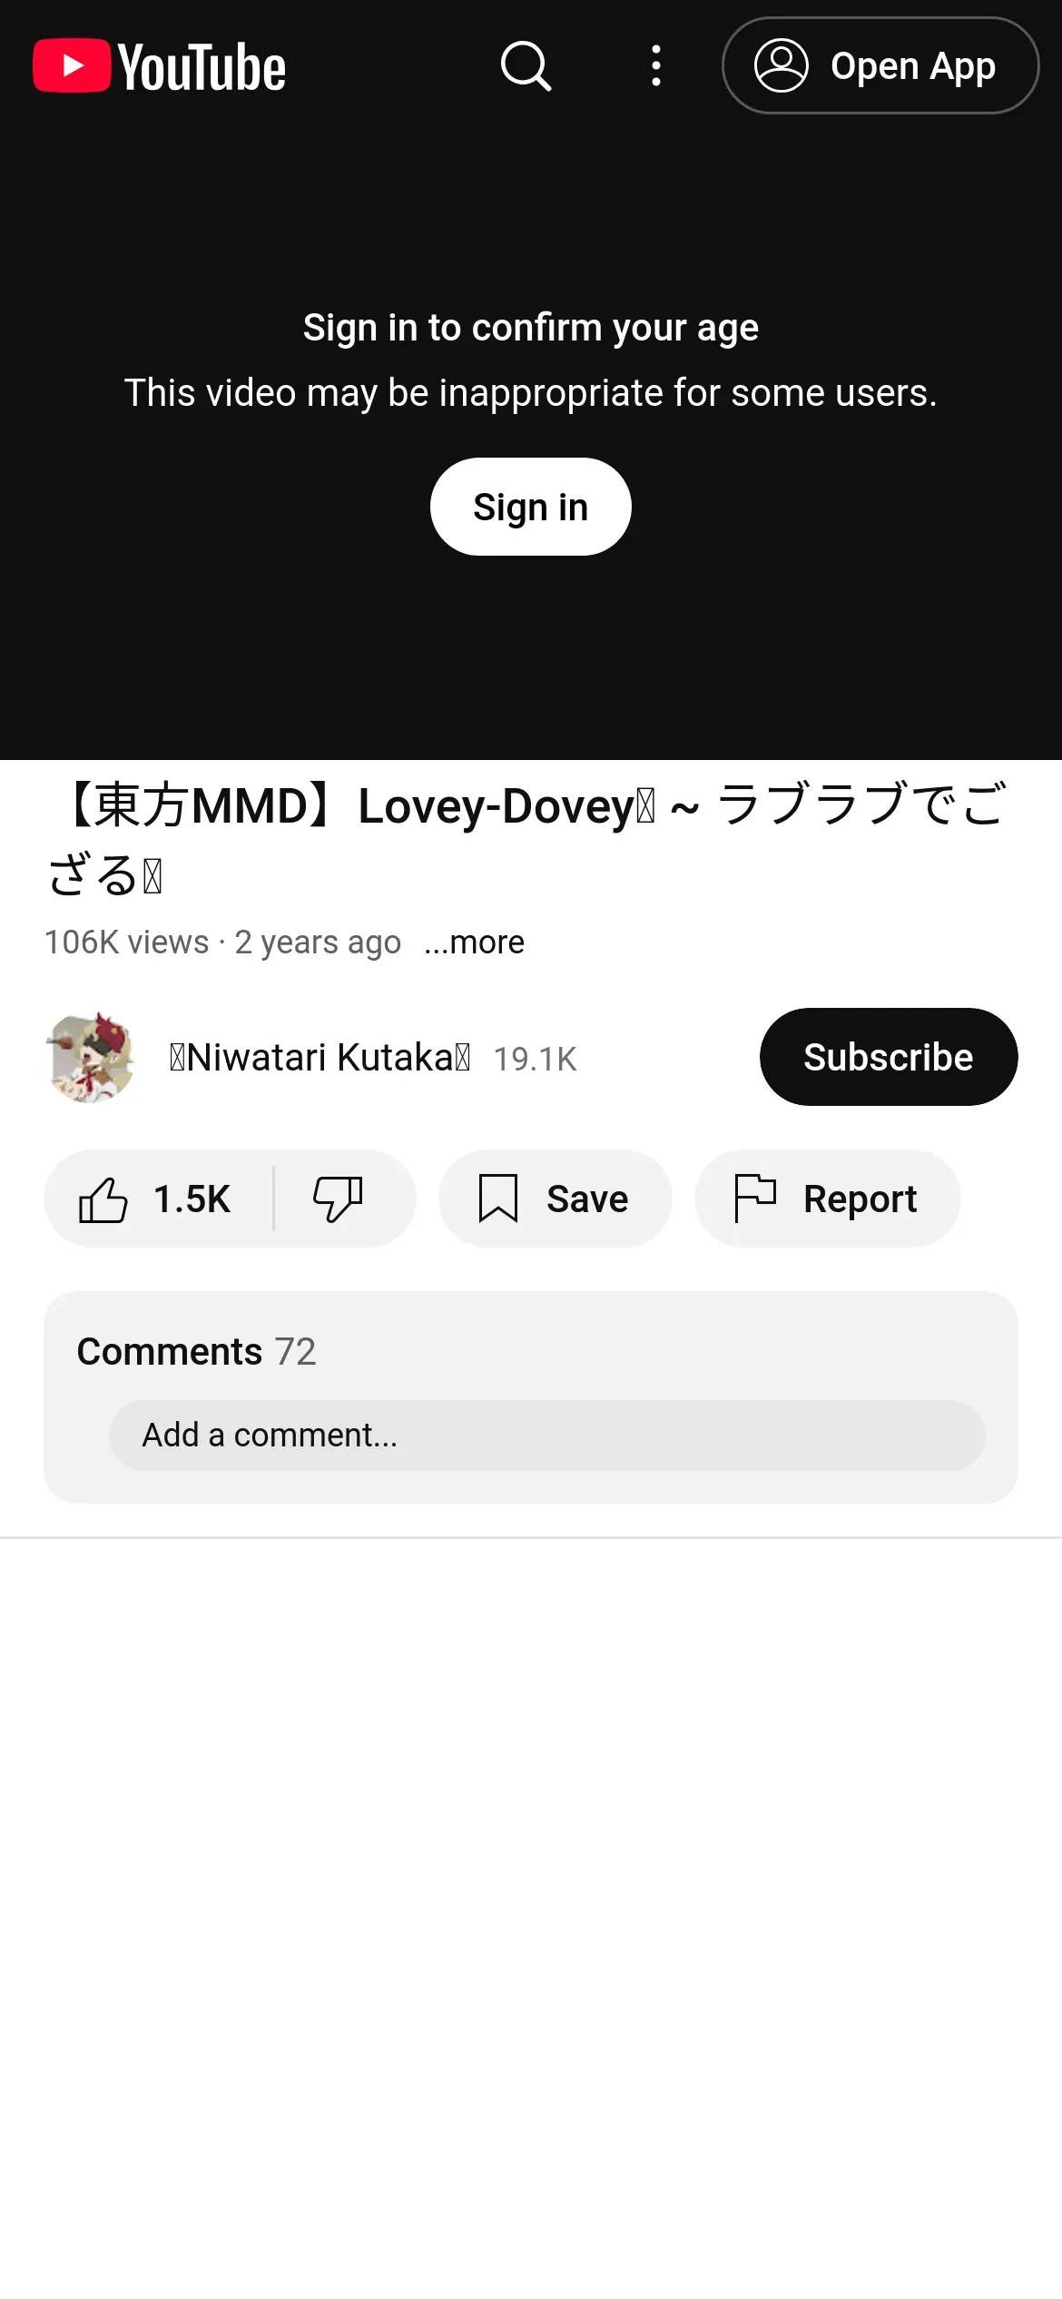Open the video title text
Screen dimensions: 1062x2299
click(528, 840)
